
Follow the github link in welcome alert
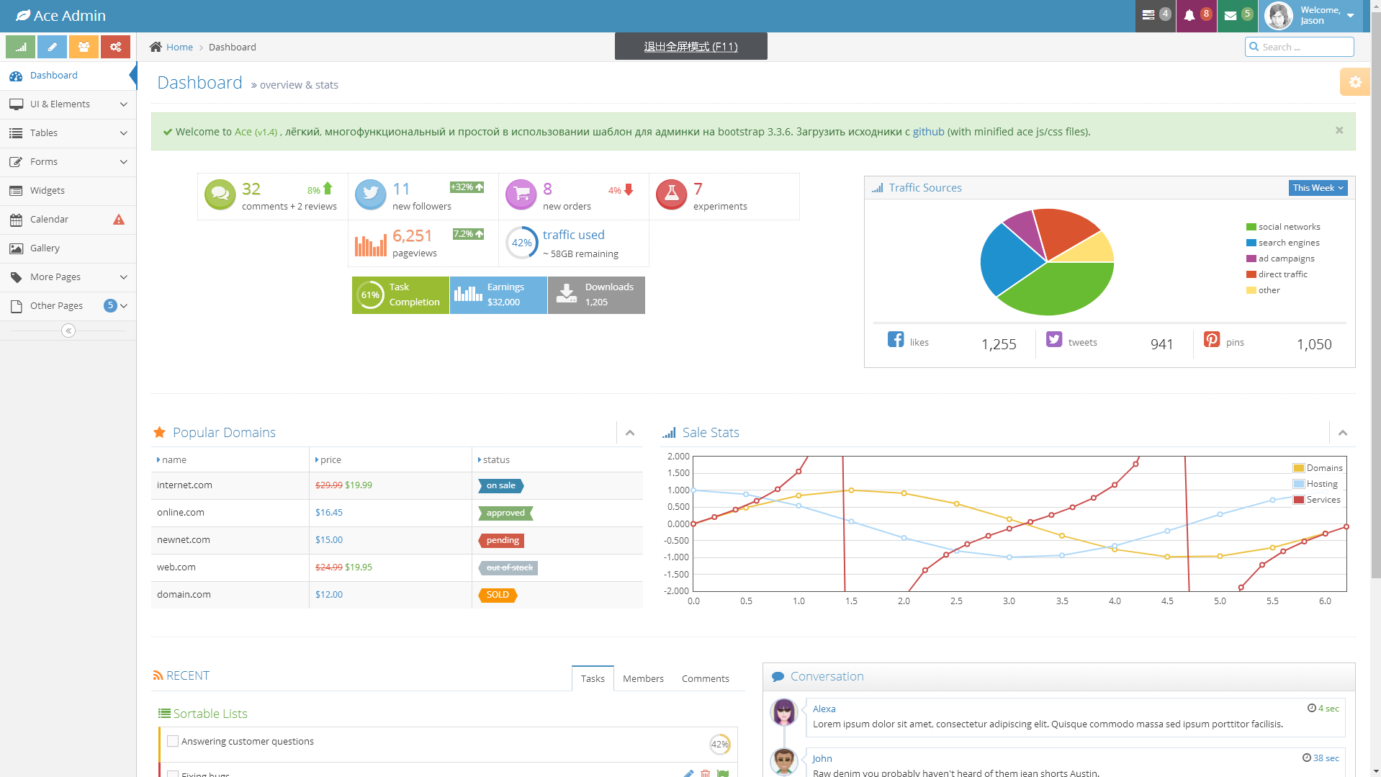click(x=928, y=132)
